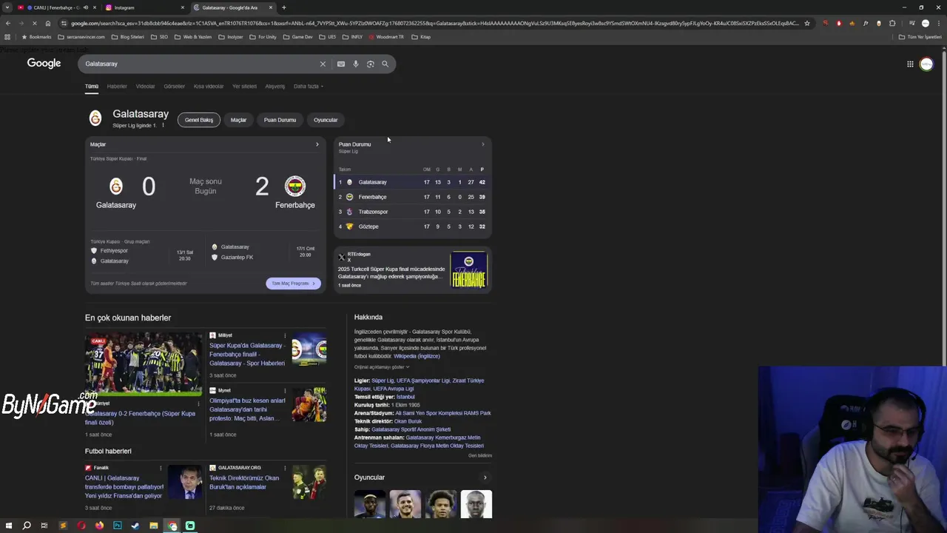Select the Genel Bakış chip
The image size is (947, 533).
[199, 120]
